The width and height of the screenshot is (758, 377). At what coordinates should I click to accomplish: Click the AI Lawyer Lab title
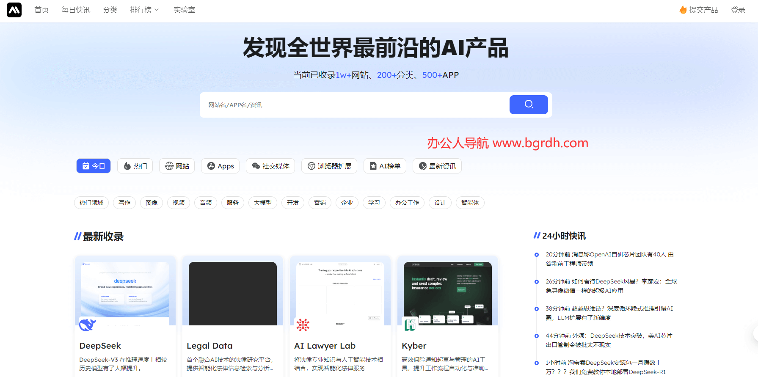coord(325,346)
